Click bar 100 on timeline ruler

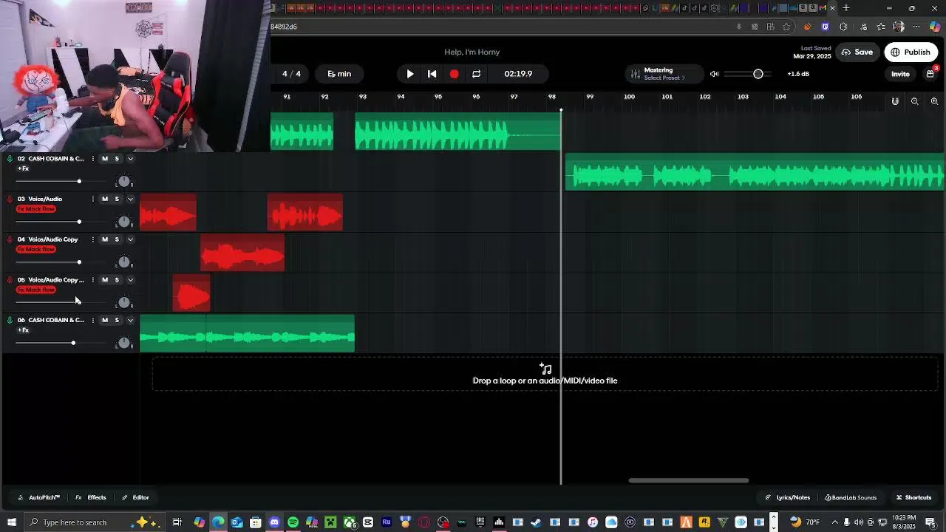click(x=629, y=97)
